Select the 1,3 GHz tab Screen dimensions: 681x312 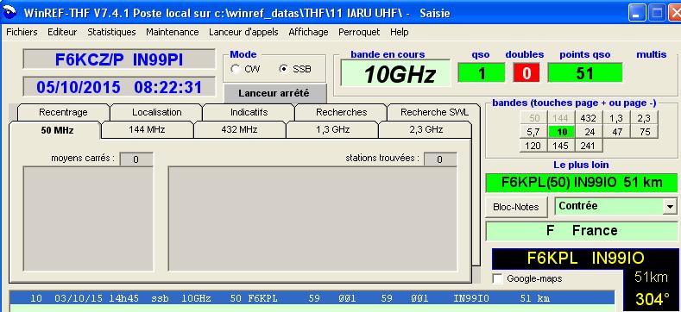tap(332, 130)
